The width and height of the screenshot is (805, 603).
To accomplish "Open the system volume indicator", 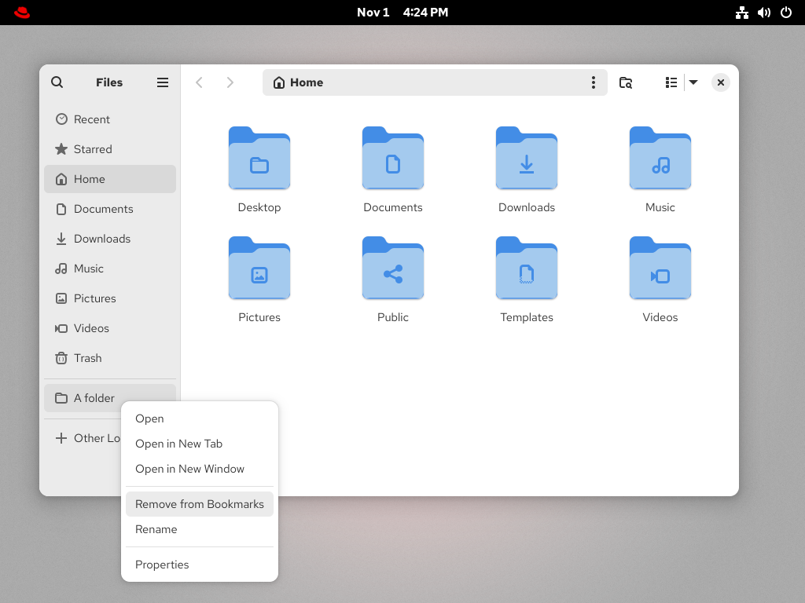I will tap(763, 13).
